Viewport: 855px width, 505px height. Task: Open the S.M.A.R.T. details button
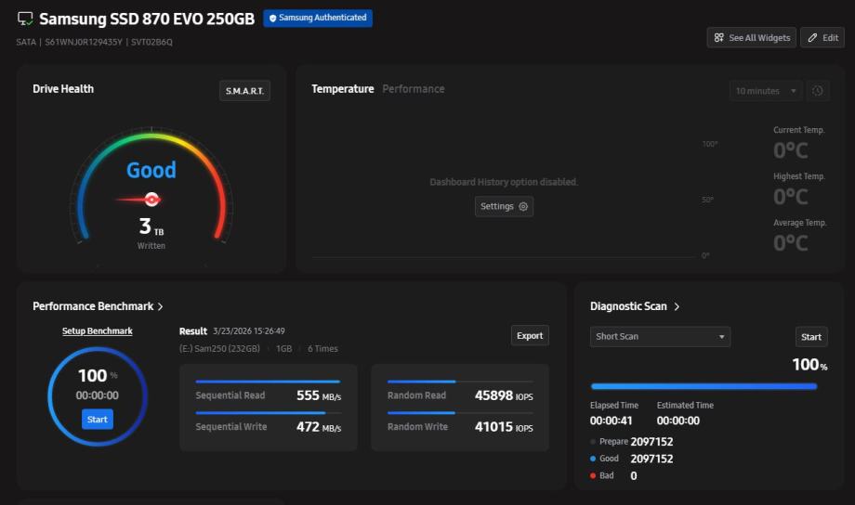[x=244, y=91]
